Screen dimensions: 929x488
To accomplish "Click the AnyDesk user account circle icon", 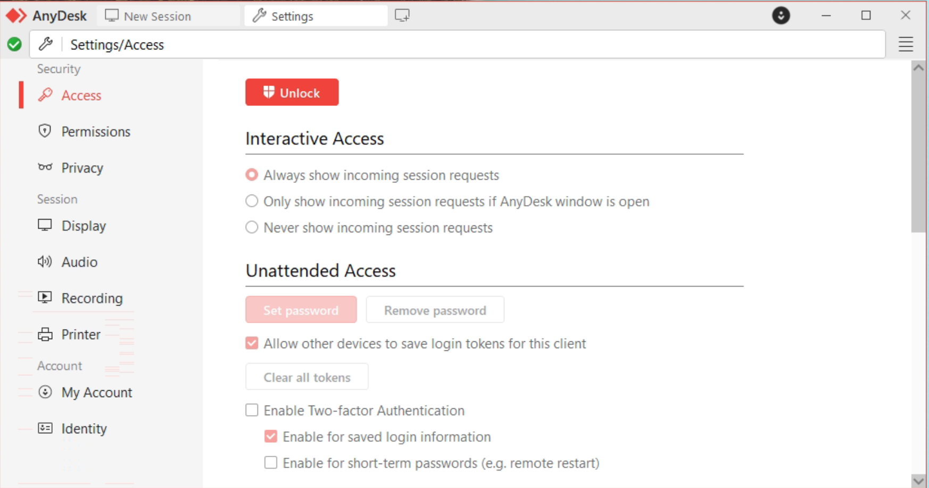I will 781,15.
